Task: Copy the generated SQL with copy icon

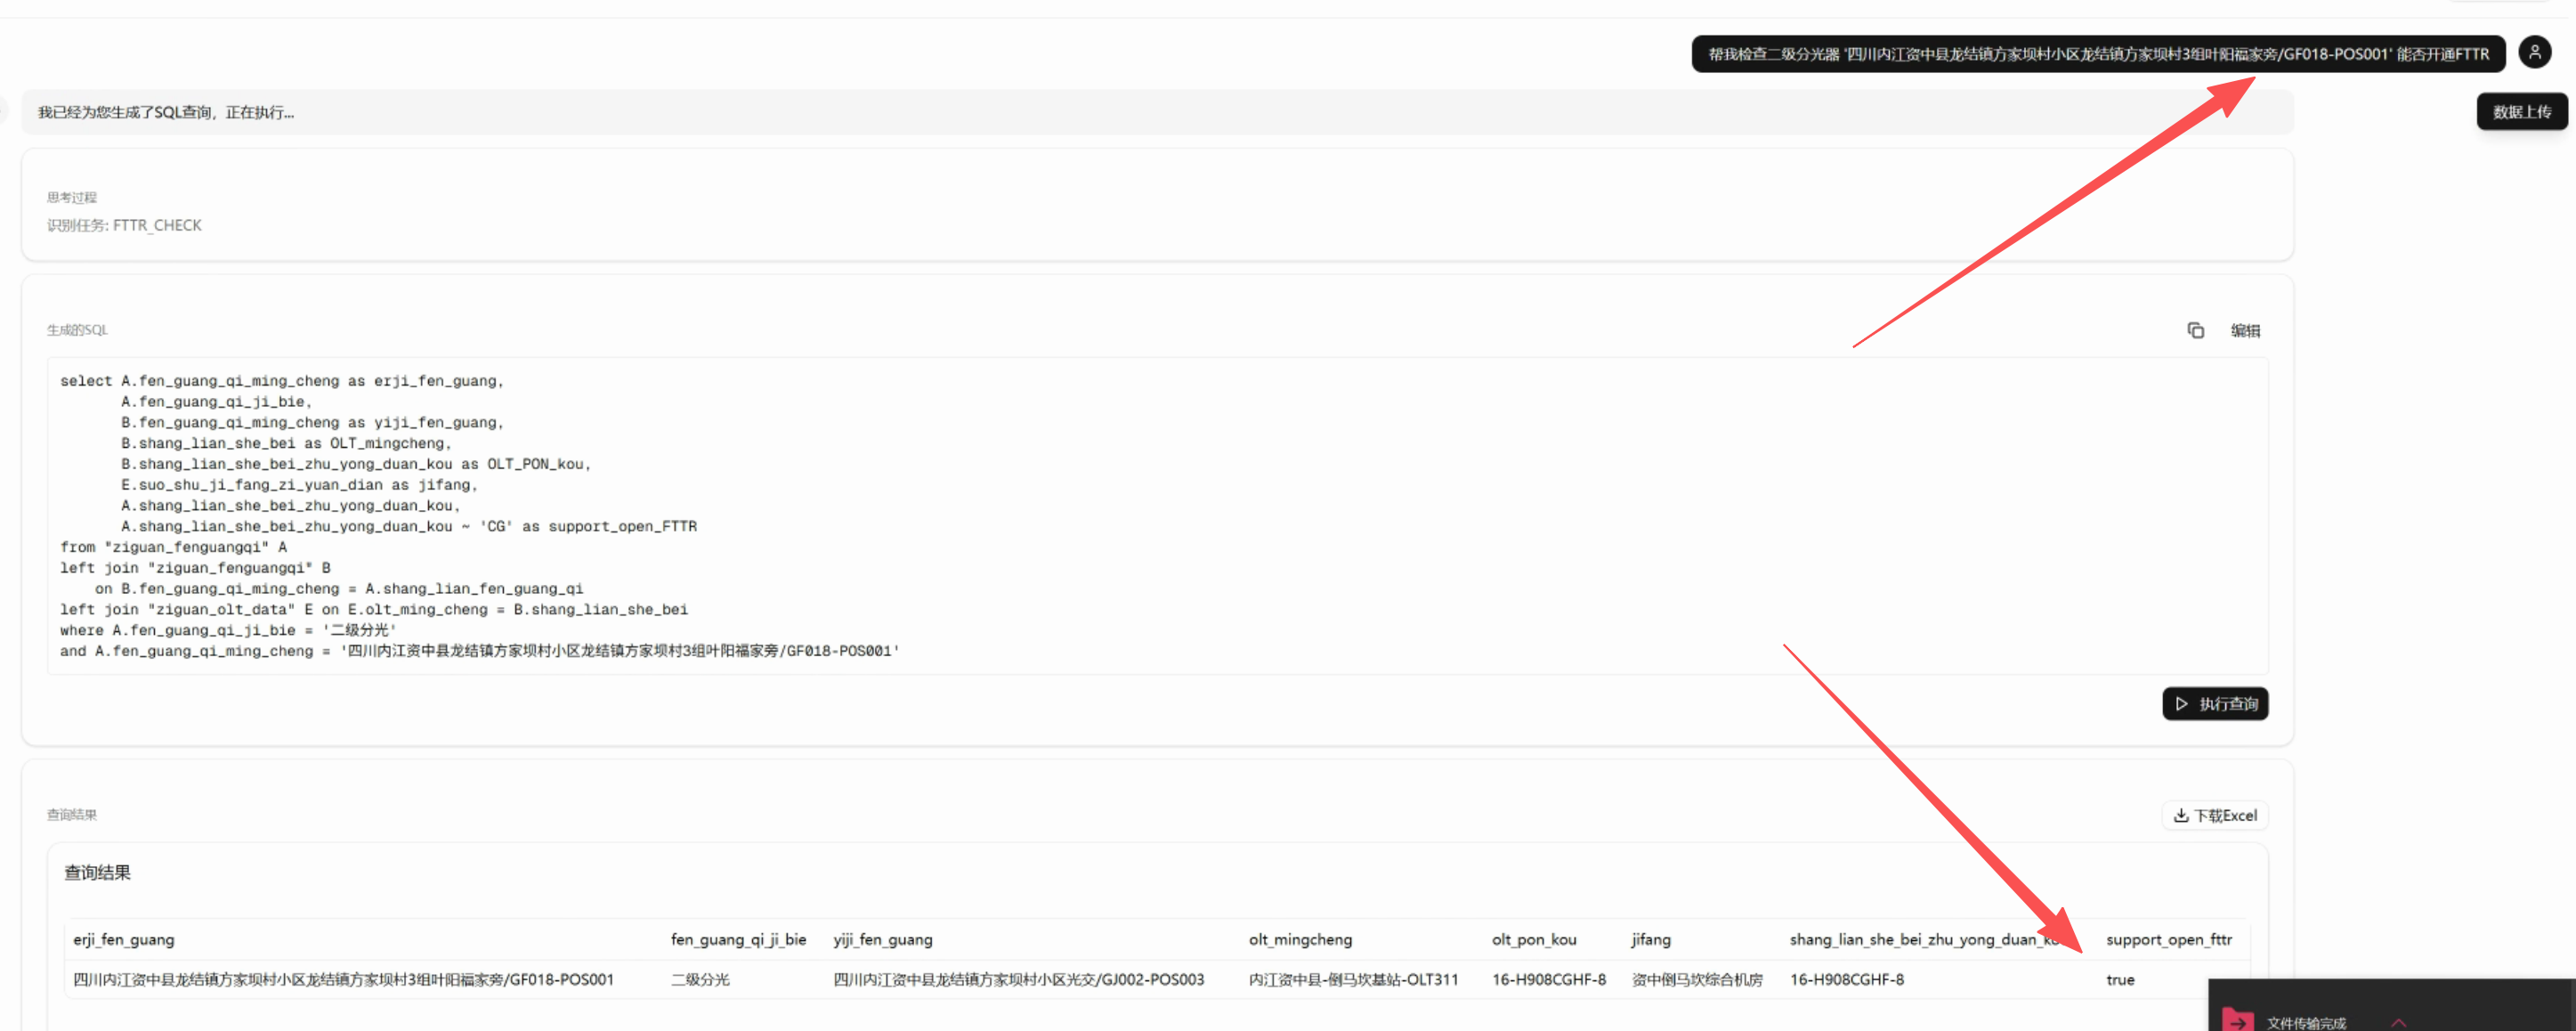Action: 2195,330
